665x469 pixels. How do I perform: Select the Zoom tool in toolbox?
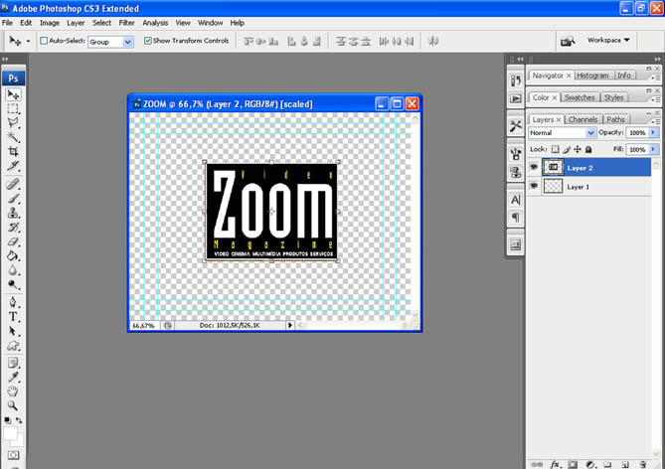pyautogui.click(x=14, y=405)
